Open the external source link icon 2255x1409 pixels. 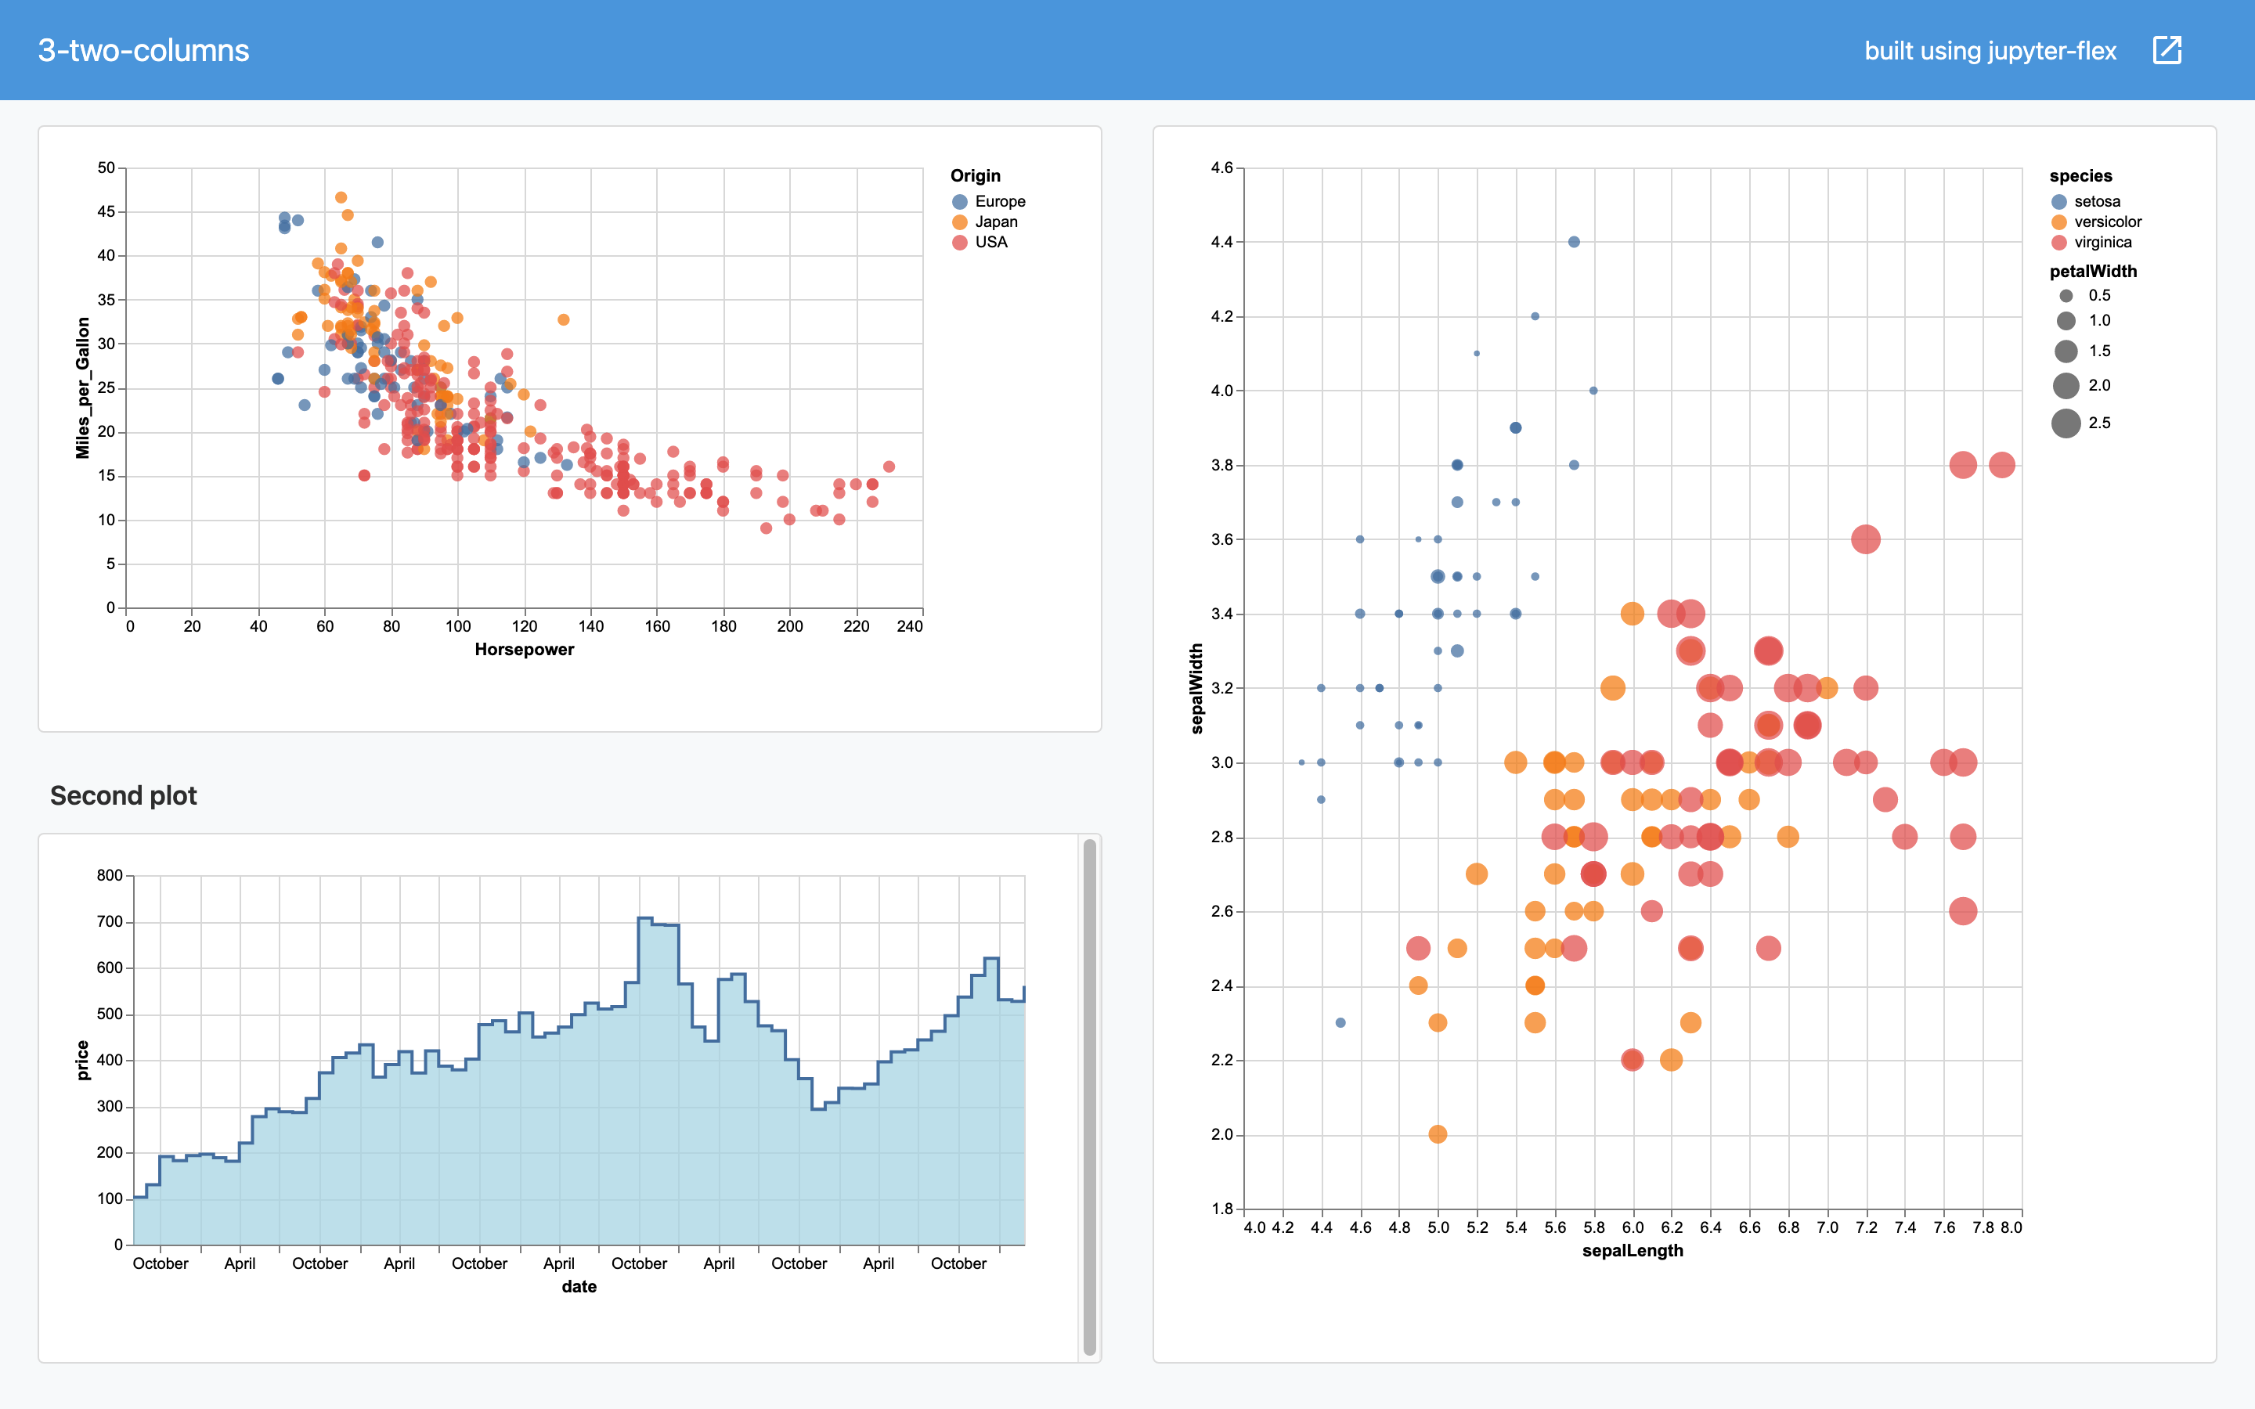point(2167,50)
